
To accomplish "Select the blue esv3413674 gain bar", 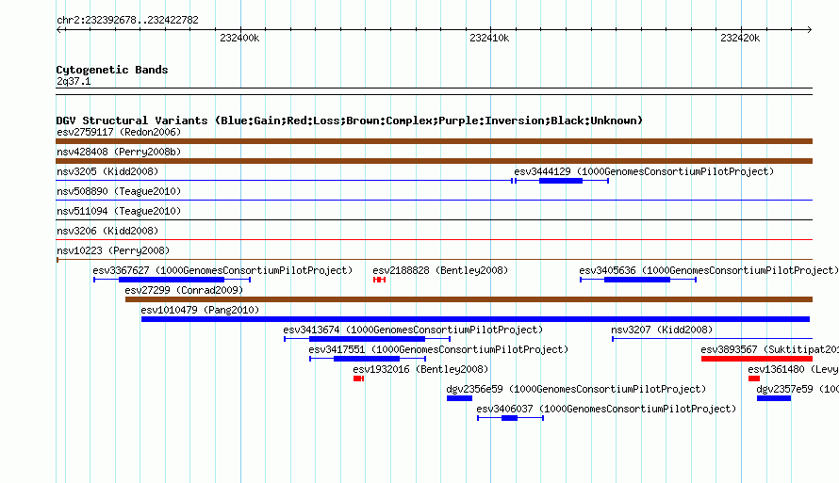I will pyautogui.click(x=367, y=339).
